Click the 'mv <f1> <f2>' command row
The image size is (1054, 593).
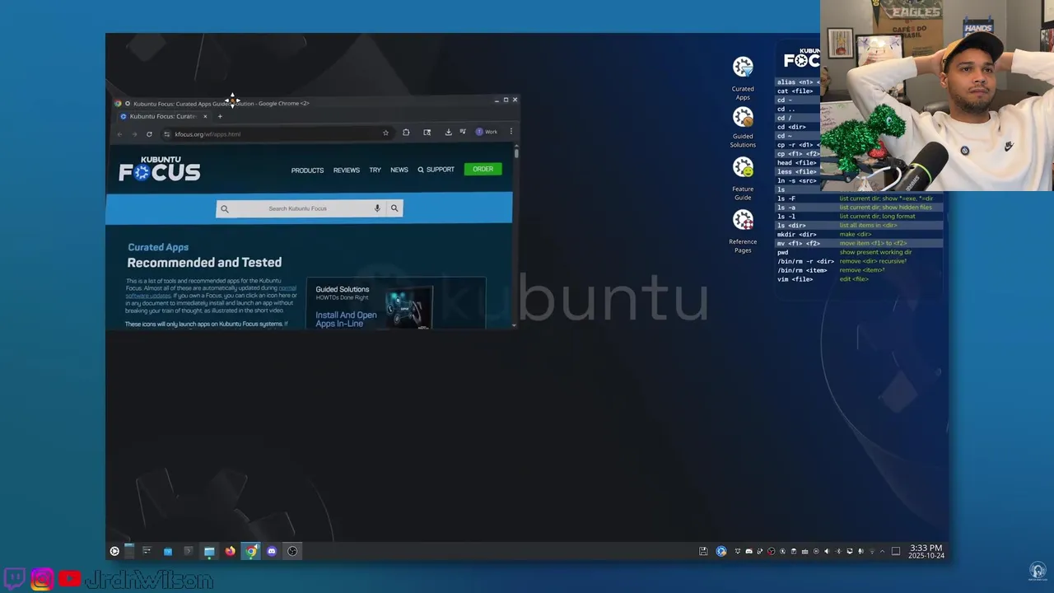(799, 243)
